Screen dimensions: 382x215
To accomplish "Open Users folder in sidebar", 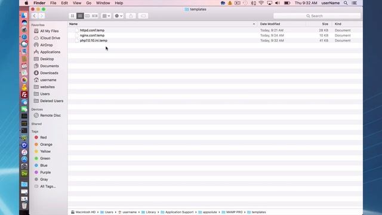I will [45, 94].
